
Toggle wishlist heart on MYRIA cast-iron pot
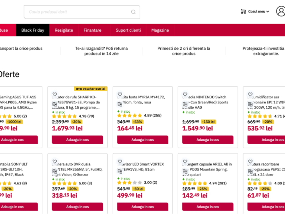point(120,95)
